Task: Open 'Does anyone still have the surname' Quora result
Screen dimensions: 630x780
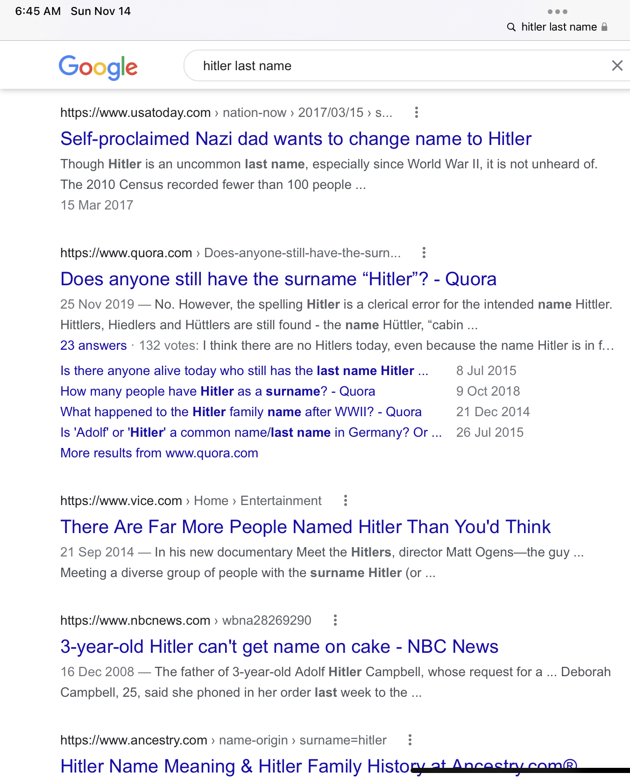Action: click(x=278, y=279)
